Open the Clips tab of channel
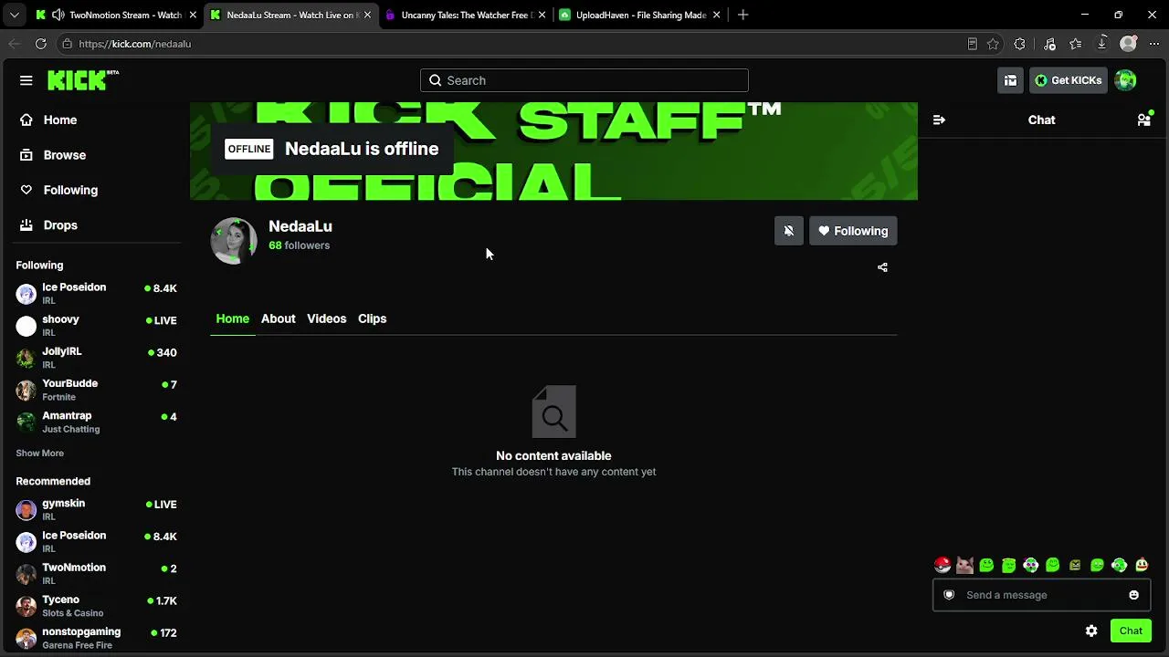1169x657 pixels. [372, 318]
